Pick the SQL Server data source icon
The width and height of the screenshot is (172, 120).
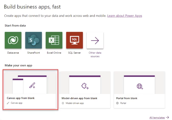[x=75, y=40]
